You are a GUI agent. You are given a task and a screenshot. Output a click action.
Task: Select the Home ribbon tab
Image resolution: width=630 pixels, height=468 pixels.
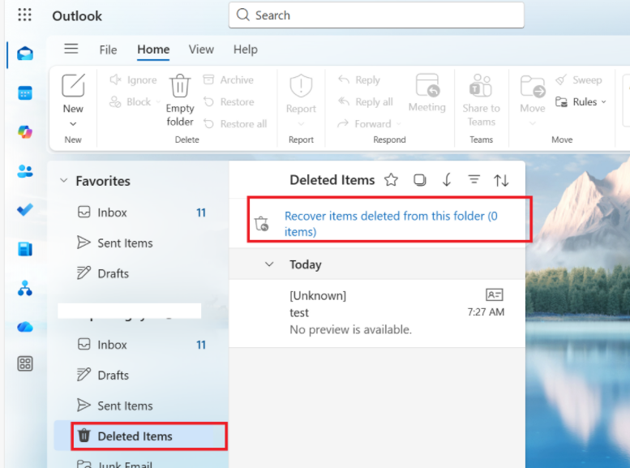(x=153, y=49)
